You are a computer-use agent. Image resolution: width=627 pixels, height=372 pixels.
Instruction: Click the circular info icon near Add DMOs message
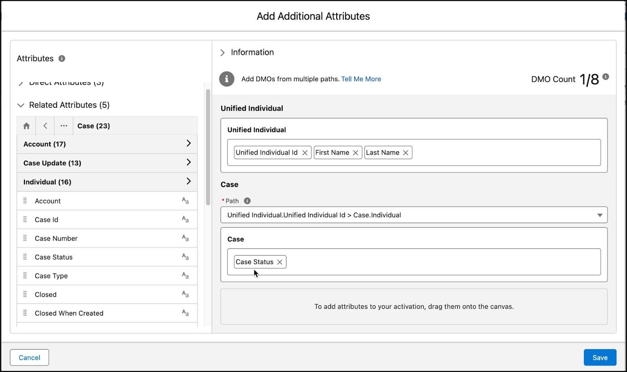click(227, 79)
